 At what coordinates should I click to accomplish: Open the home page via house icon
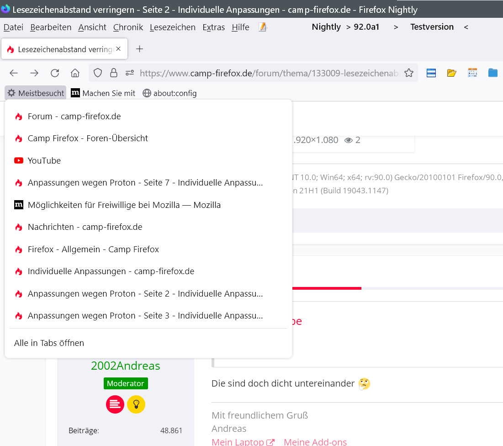click(x=75, y=73)
